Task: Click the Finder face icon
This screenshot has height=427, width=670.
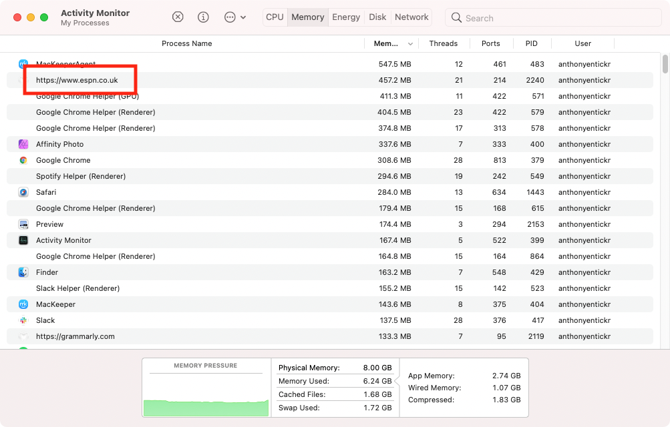Action: coord(23,272)
